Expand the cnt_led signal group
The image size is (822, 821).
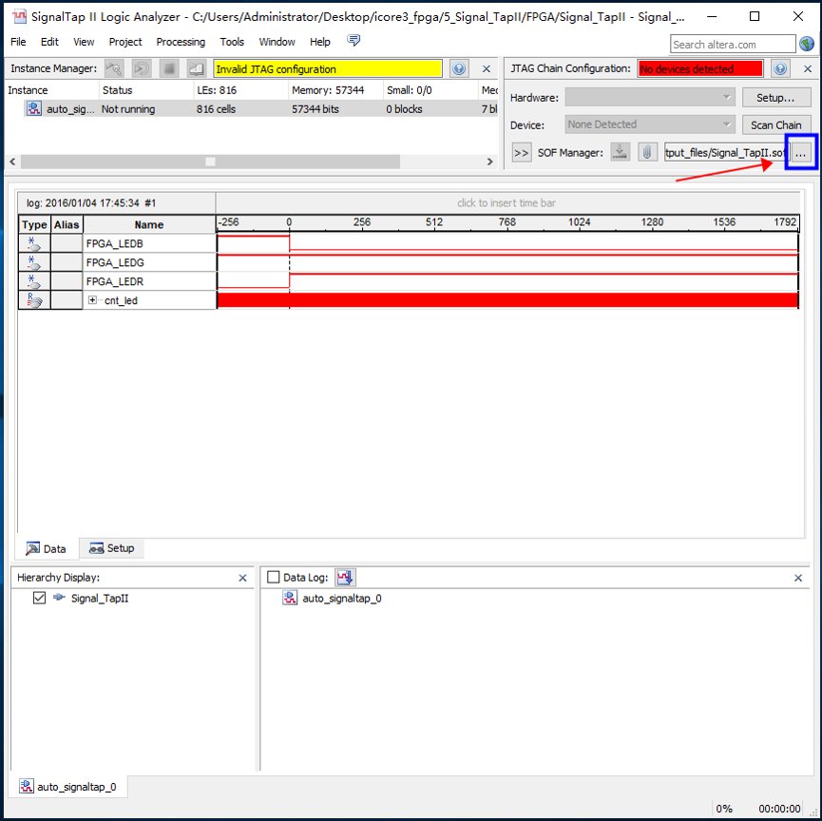(x=93, y=300)
